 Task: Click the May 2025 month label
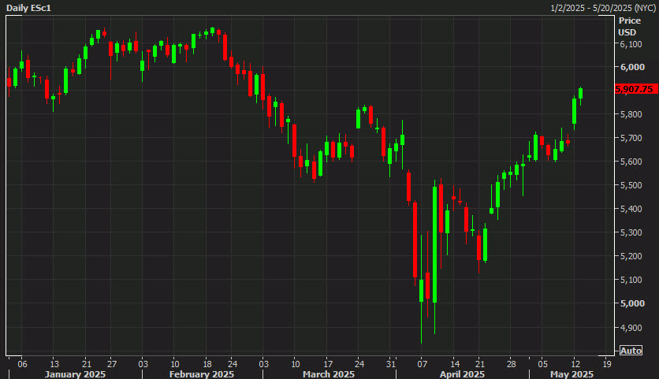572,374
